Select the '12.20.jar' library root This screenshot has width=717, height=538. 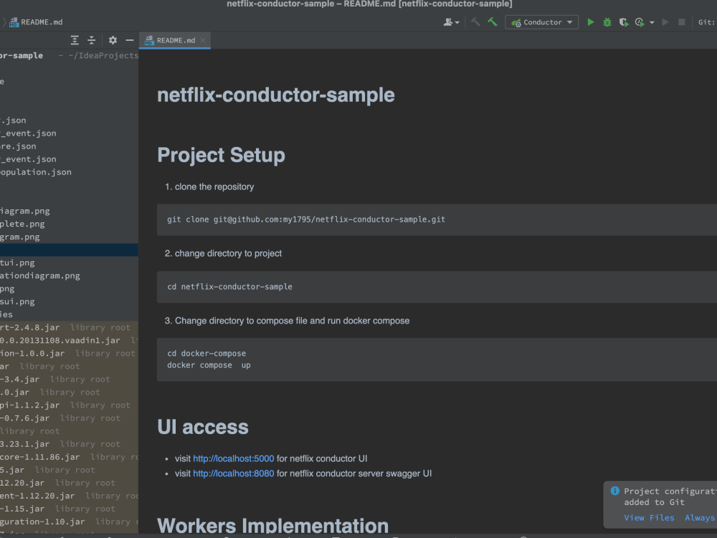(69, 483)
